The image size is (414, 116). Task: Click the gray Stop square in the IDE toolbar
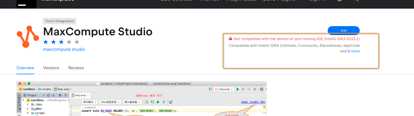(x=254, y=89)
